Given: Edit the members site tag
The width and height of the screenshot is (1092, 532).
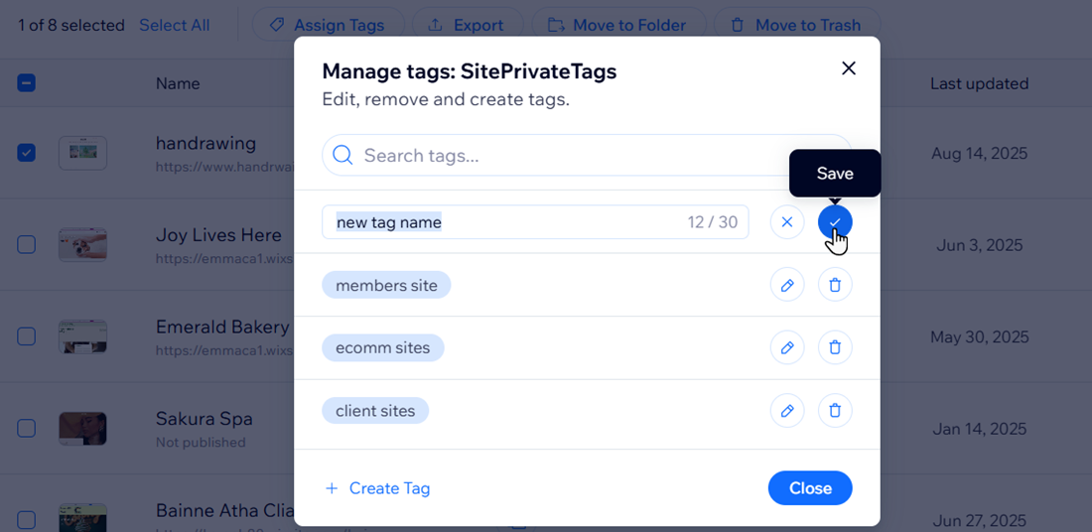Looking at the screenshot, I should click(x=787, y=285).
